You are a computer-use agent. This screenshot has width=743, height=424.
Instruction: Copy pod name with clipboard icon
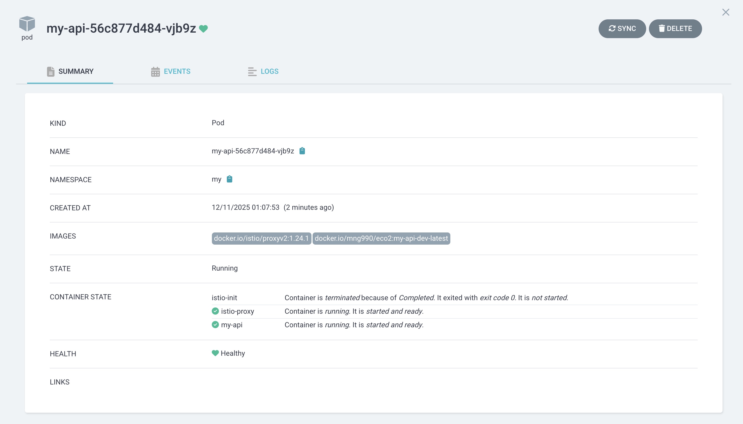pos(302,151)
